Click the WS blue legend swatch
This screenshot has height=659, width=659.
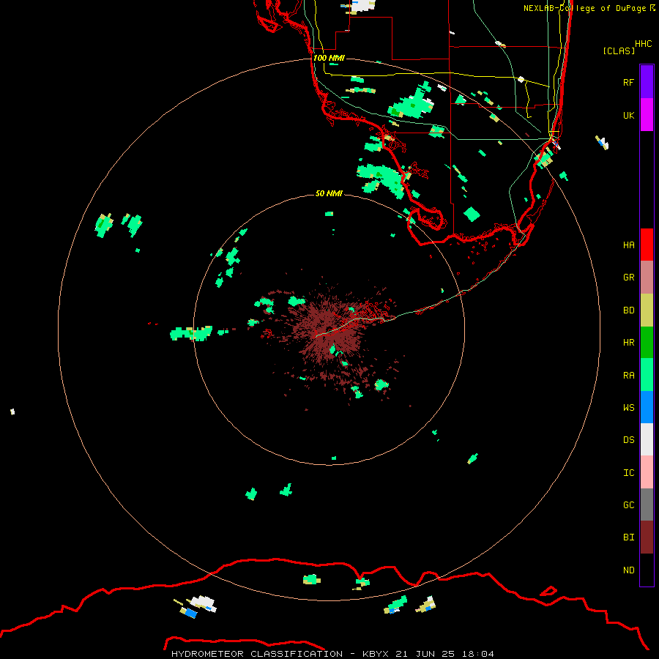tap(647, 407)
